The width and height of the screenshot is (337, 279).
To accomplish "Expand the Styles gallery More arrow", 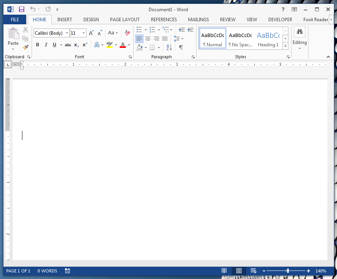I will point(285,46).
